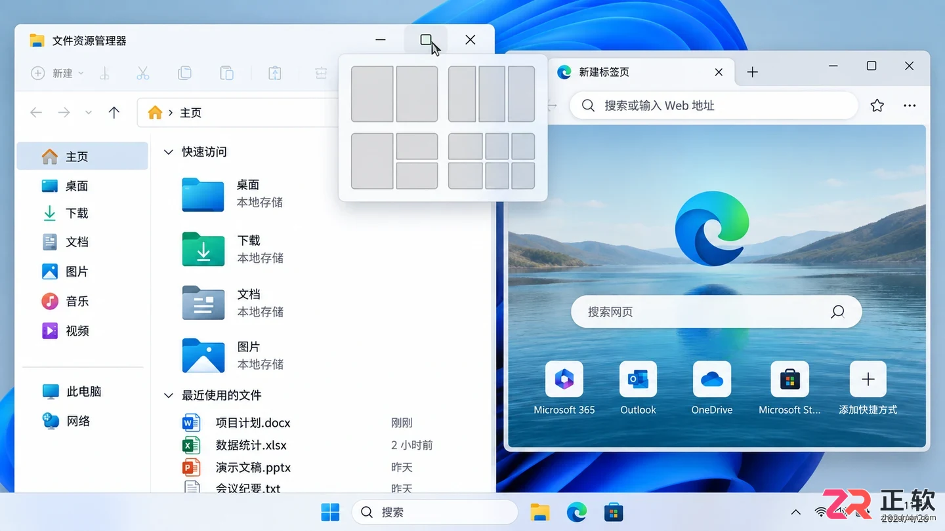Screen dimensions: 945x531
Task: Click the magnifier icon in 搜索网页 box
Action: coord(837,312)
